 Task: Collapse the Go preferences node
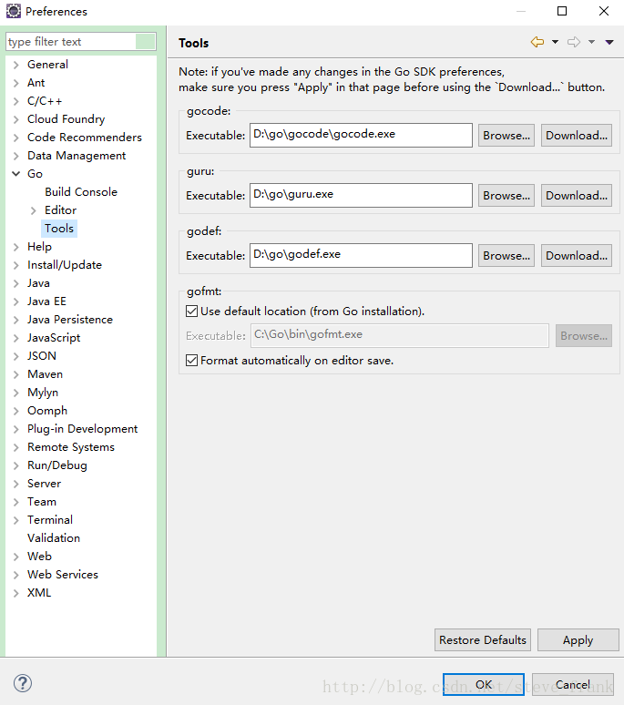point(16,174)
